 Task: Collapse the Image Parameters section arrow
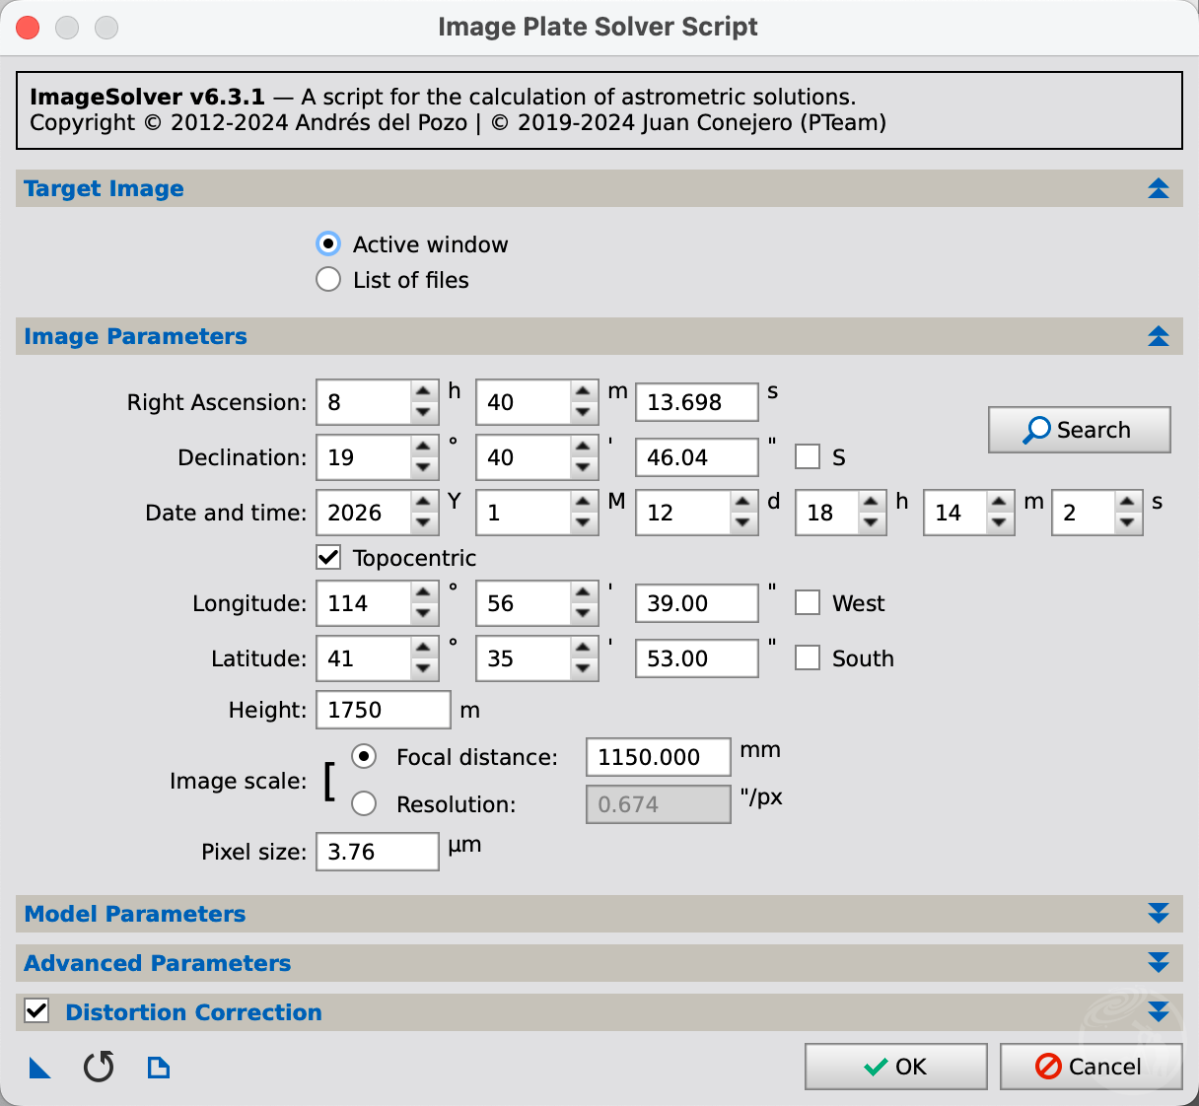click(x=1158, y=337)
